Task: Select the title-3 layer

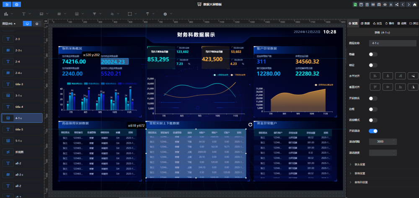Action: point(22,84)
